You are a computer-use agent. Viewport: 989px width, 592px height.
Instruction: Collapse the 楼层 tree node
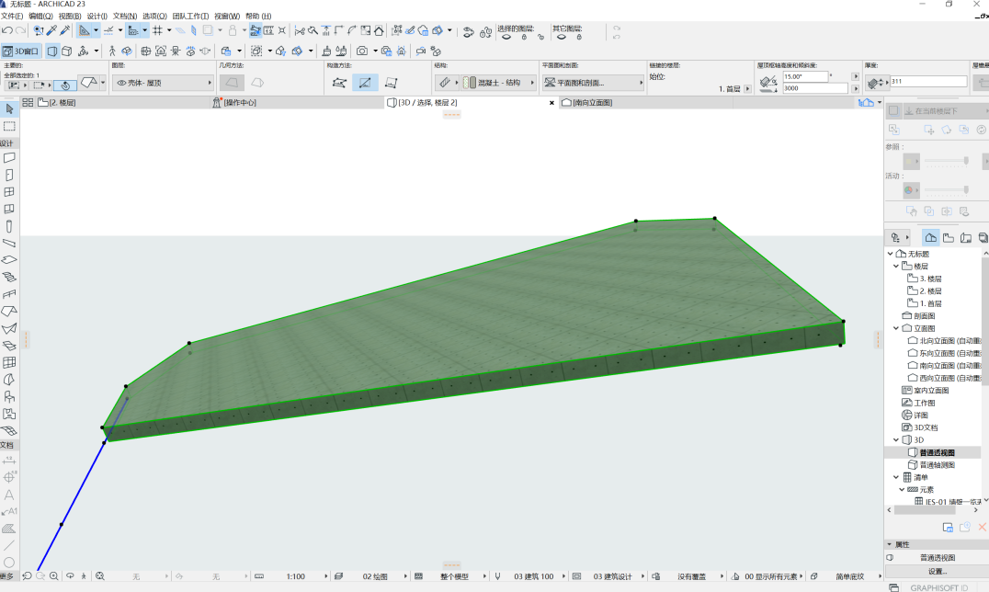(896, 266)
